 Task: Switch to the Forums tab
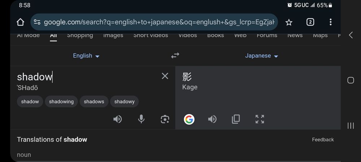(267, 35)
